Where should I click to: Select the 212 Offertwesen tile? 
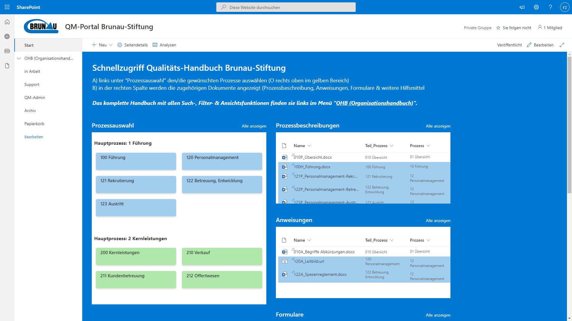click(222, 280)
